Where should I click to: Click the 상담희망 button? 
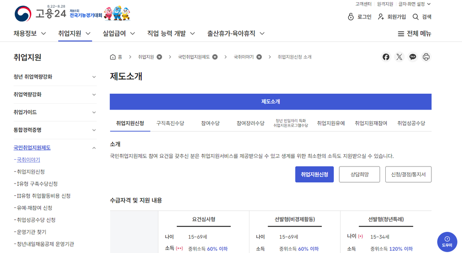pos(360,175)
